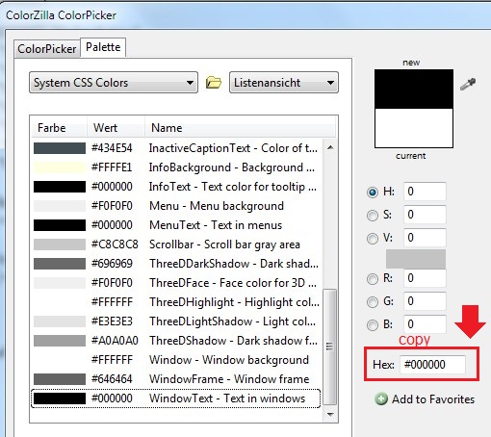Select the H hue radio button
This screenshot has height=437, width=491.
[x=373, y=193]
